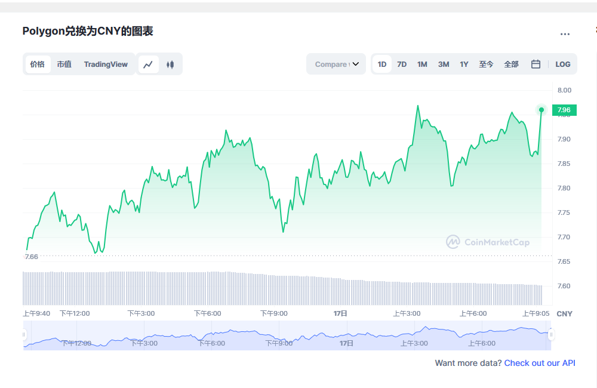This screenshot has width=597, height=388.
Task: Switch to line chart view icon
Action: pos(149,64)
